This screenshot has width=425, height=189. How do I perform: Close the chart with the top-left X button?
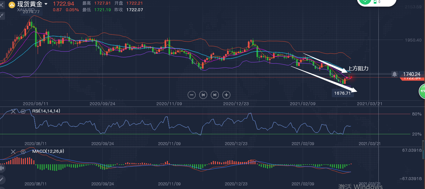tap(2, 5)
